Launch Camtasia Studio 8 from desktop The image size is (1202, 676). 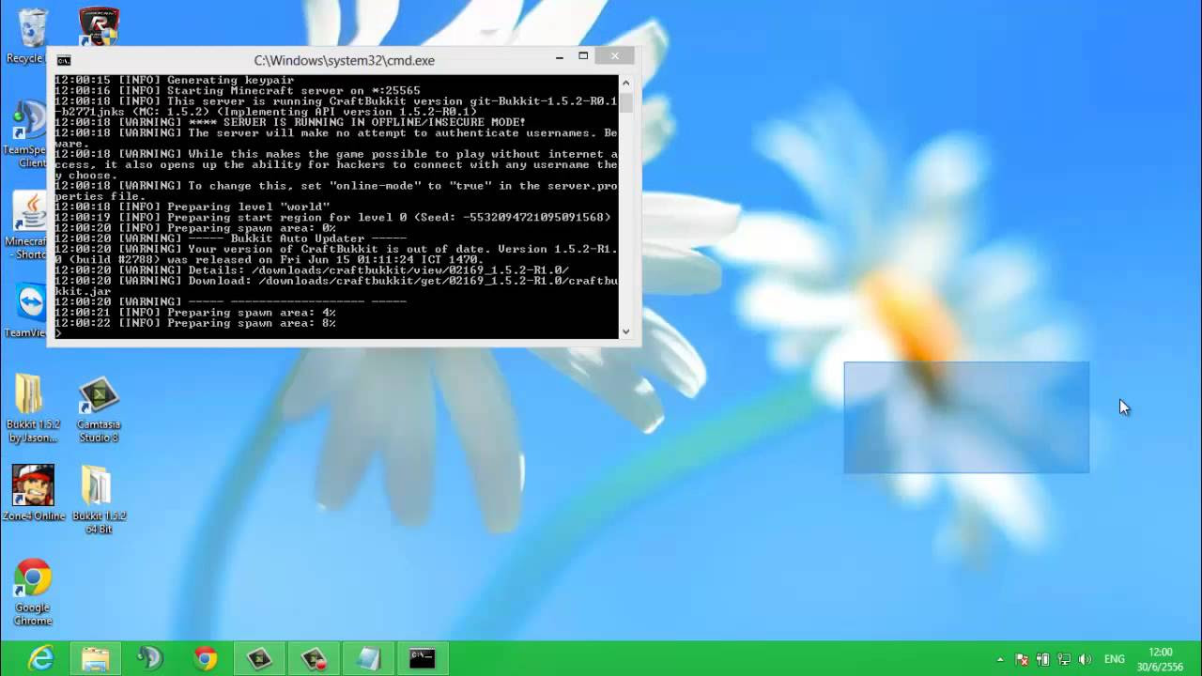(x=99, y=408)
